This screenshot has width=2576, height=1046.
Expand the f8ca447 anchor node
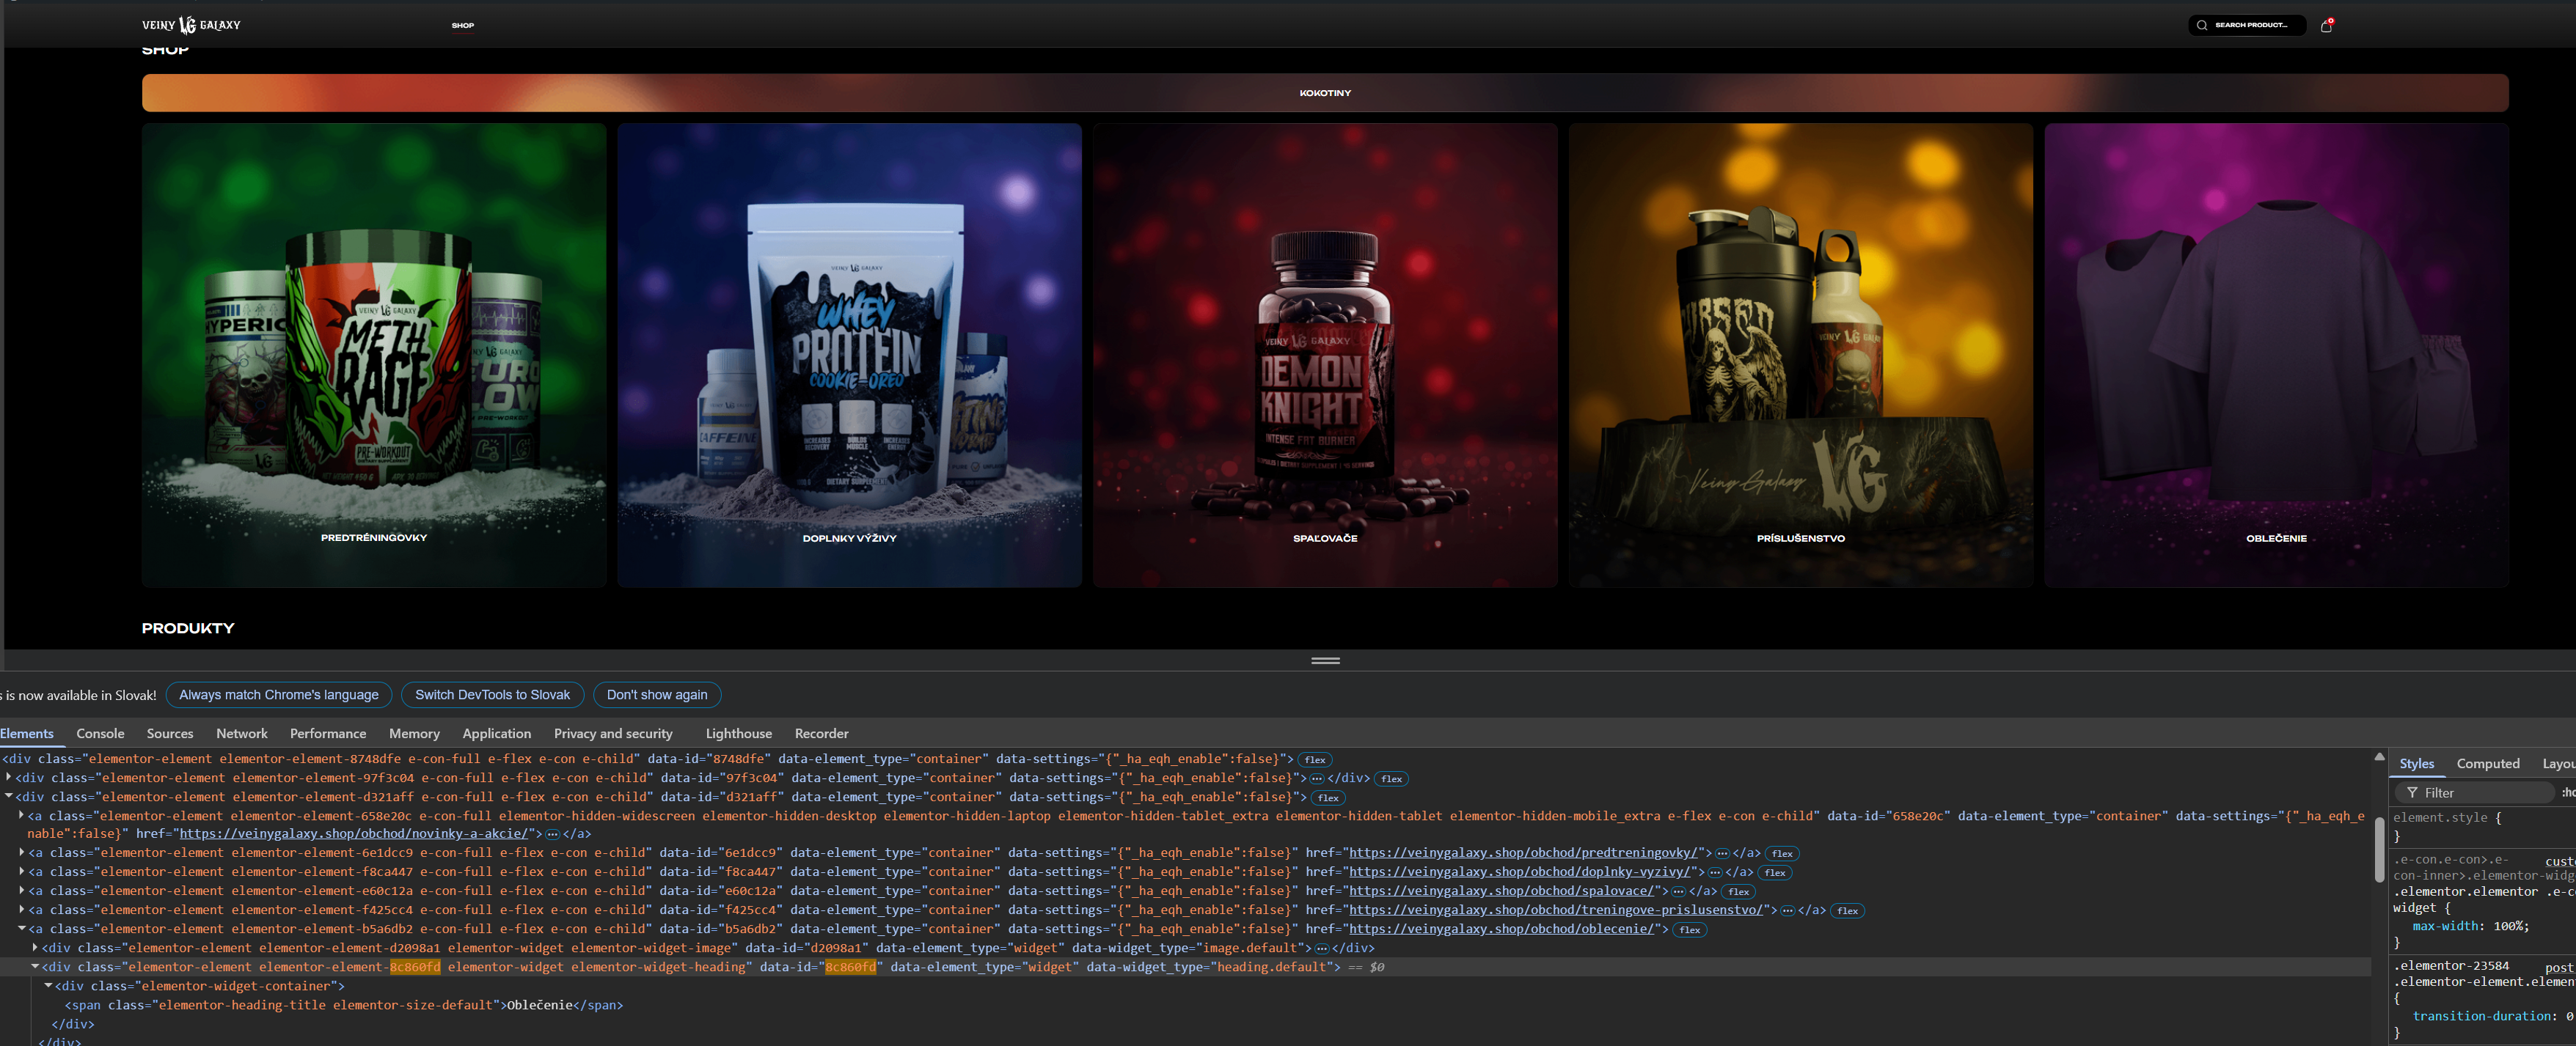pyautogui.click(x=22, y=871)
